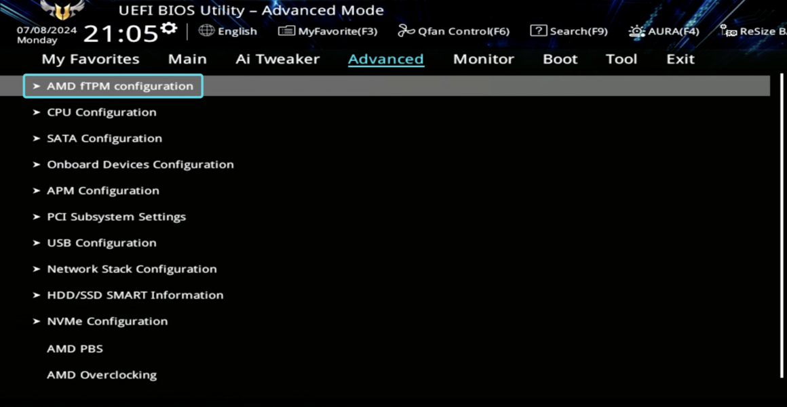Viewport: 787px width, 407px height.
Task: Go to the Exit tab
Action: [680, 59]
